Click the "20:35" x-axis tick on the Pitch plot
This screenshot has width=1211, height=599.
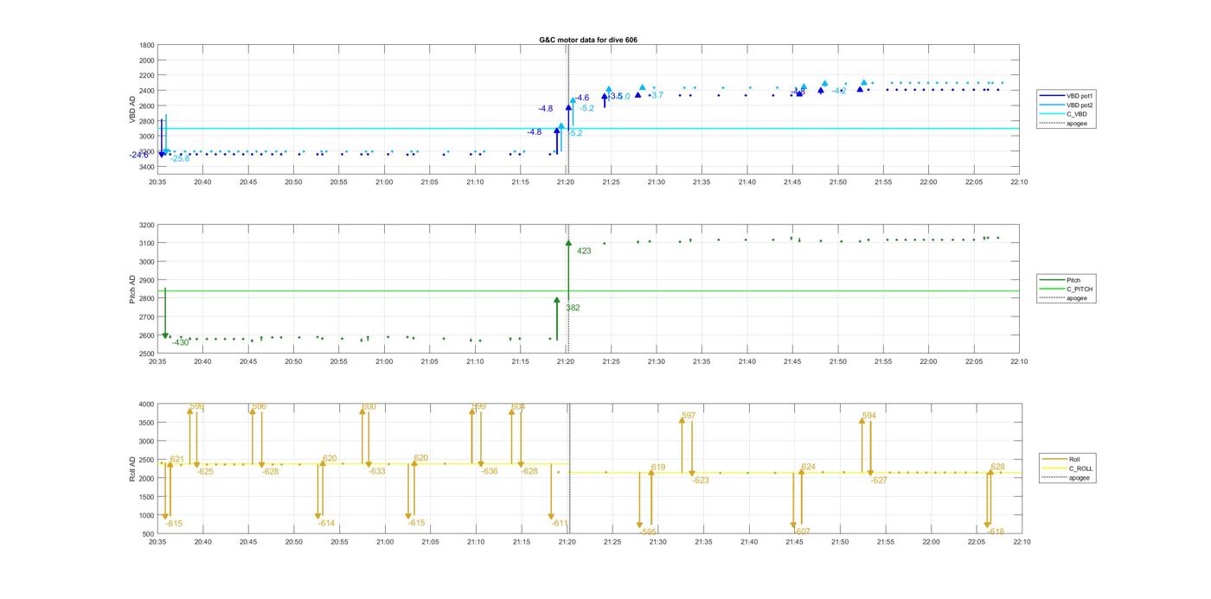[157, 361]
